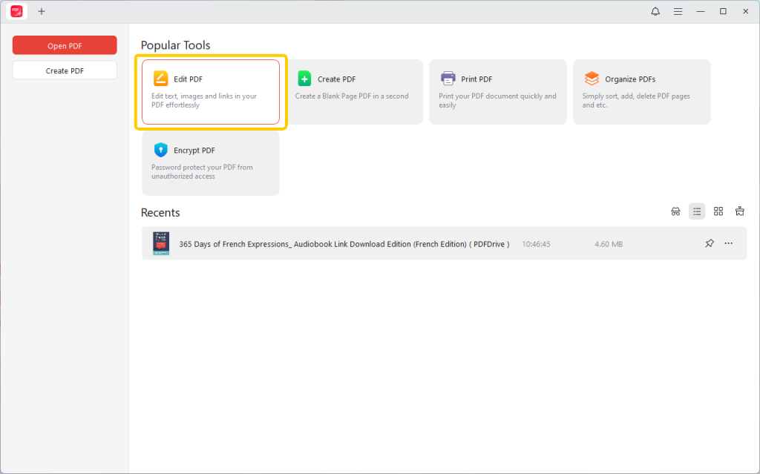760x474 pixels.
Task: Click the PDF app logo in title bar
Action: (x=16, y=11)
